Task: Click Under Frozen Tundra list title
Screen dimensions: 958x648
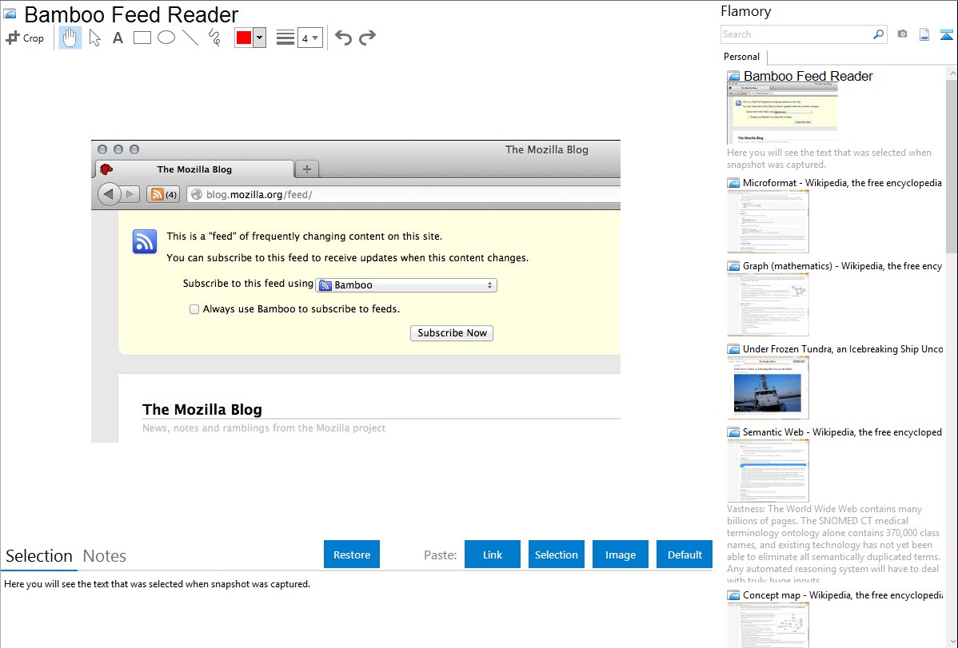Action: (843, 348)
